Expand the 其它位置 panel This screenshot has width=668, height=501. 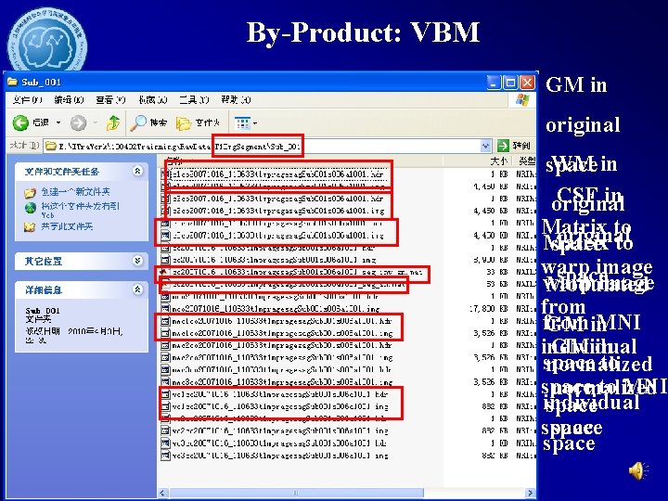(137, 261)
